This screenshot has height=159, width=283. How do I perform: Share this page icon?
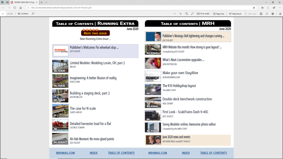pos(274,8)
